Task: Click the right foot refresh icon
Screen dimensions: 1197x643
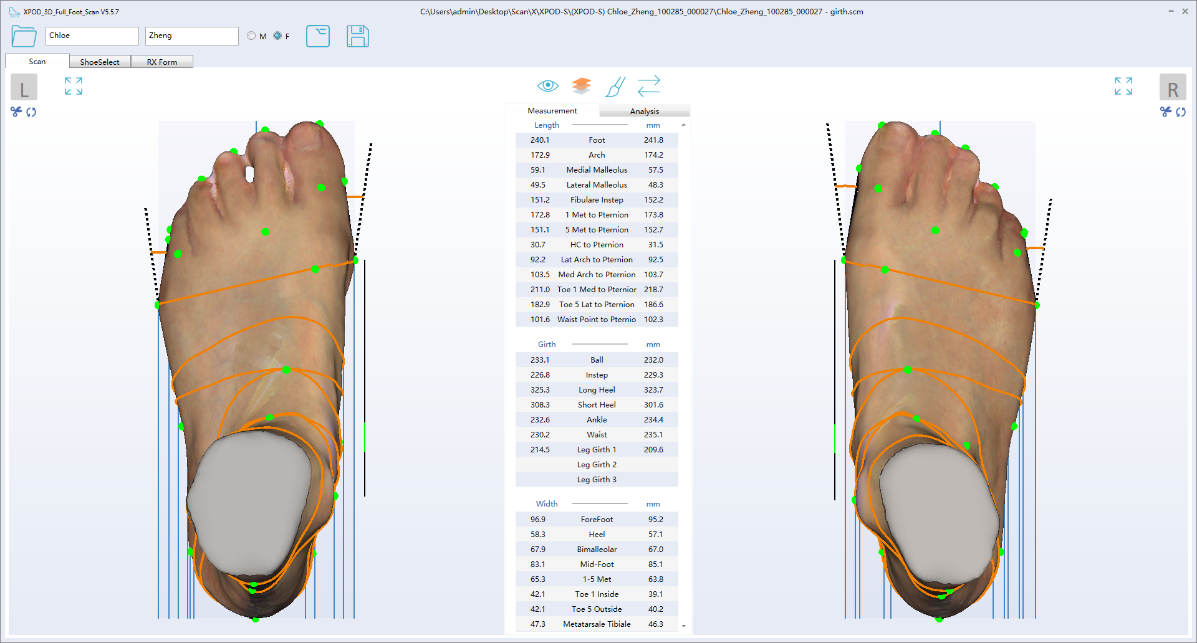Action: (1181, 112)
